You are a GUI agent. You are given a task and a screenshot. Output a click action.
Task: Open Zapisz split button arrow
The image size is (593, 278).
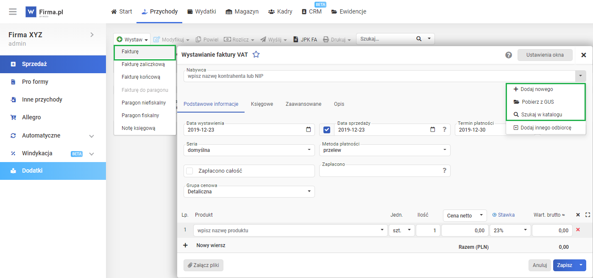click(x=581, y=265)
